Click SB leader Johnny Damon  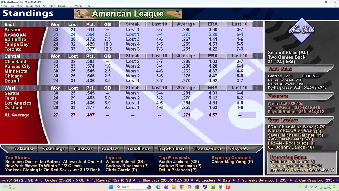(x=291, y=147)
